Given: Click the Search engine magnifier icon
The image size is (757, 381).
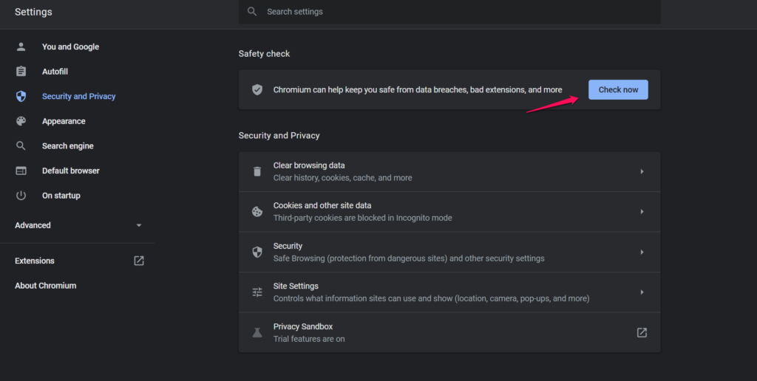Looking at the screenshot, I should 21,145.
